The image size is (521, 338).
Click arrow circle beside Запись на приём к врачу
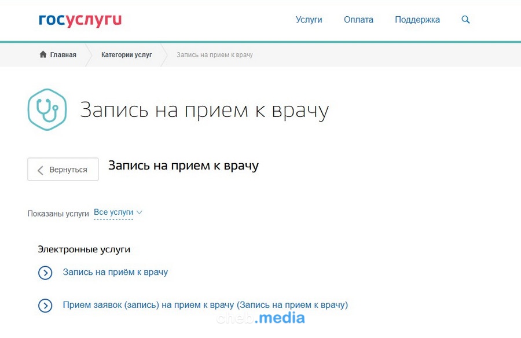point(45,273)
